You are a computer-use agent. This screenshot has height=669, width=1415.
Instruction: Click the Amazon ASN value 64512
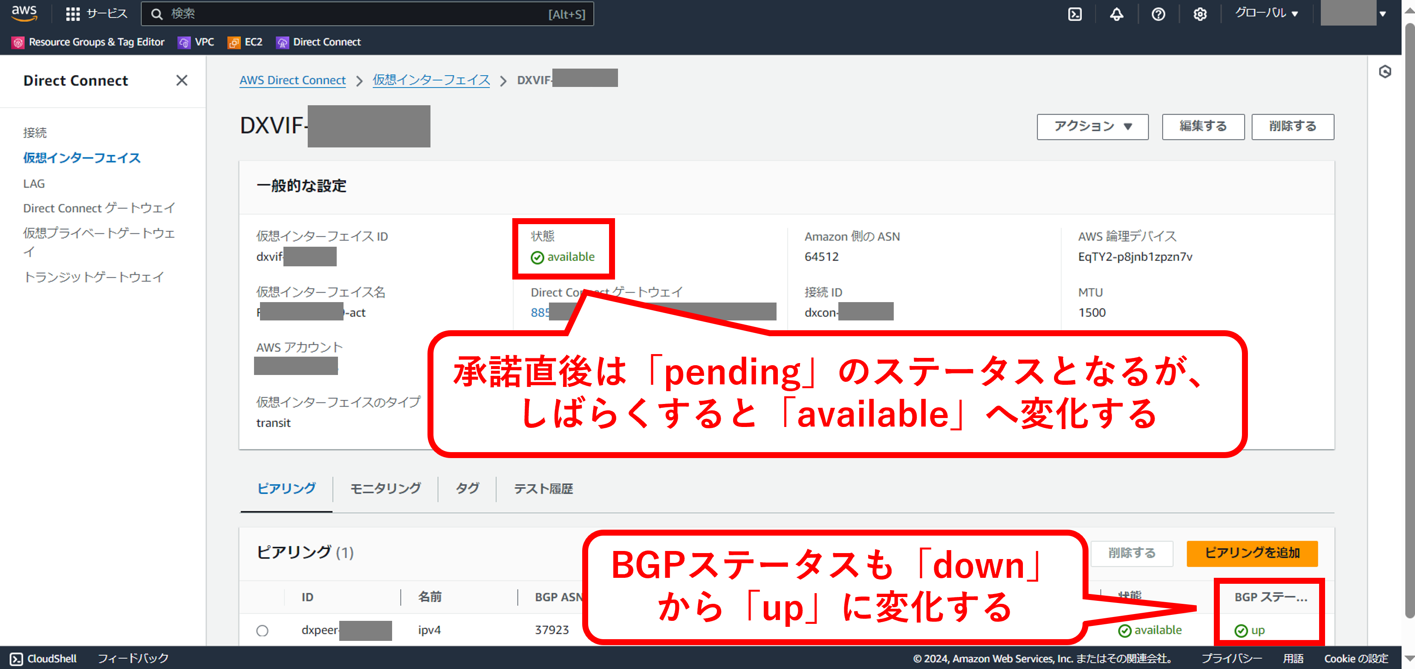821,257
